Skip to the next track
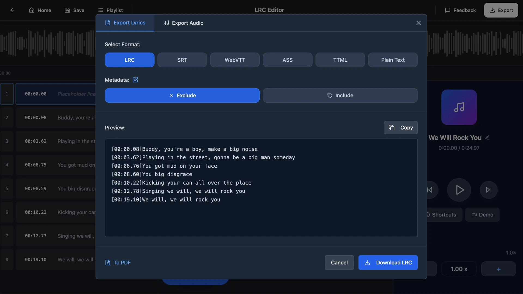This screenshot has width=523, height=294. pyautogui.click(x=488, y=190)
